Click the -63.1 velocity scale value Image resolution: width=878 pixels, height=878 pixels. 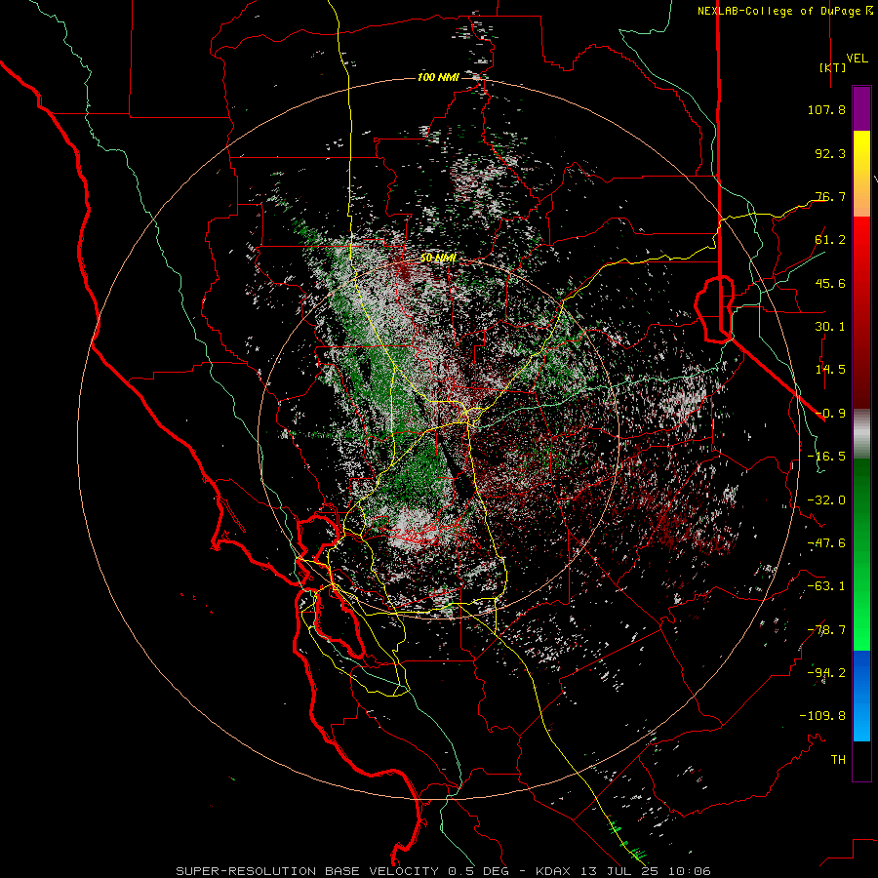pyautogui.click(x=826, y=586)
